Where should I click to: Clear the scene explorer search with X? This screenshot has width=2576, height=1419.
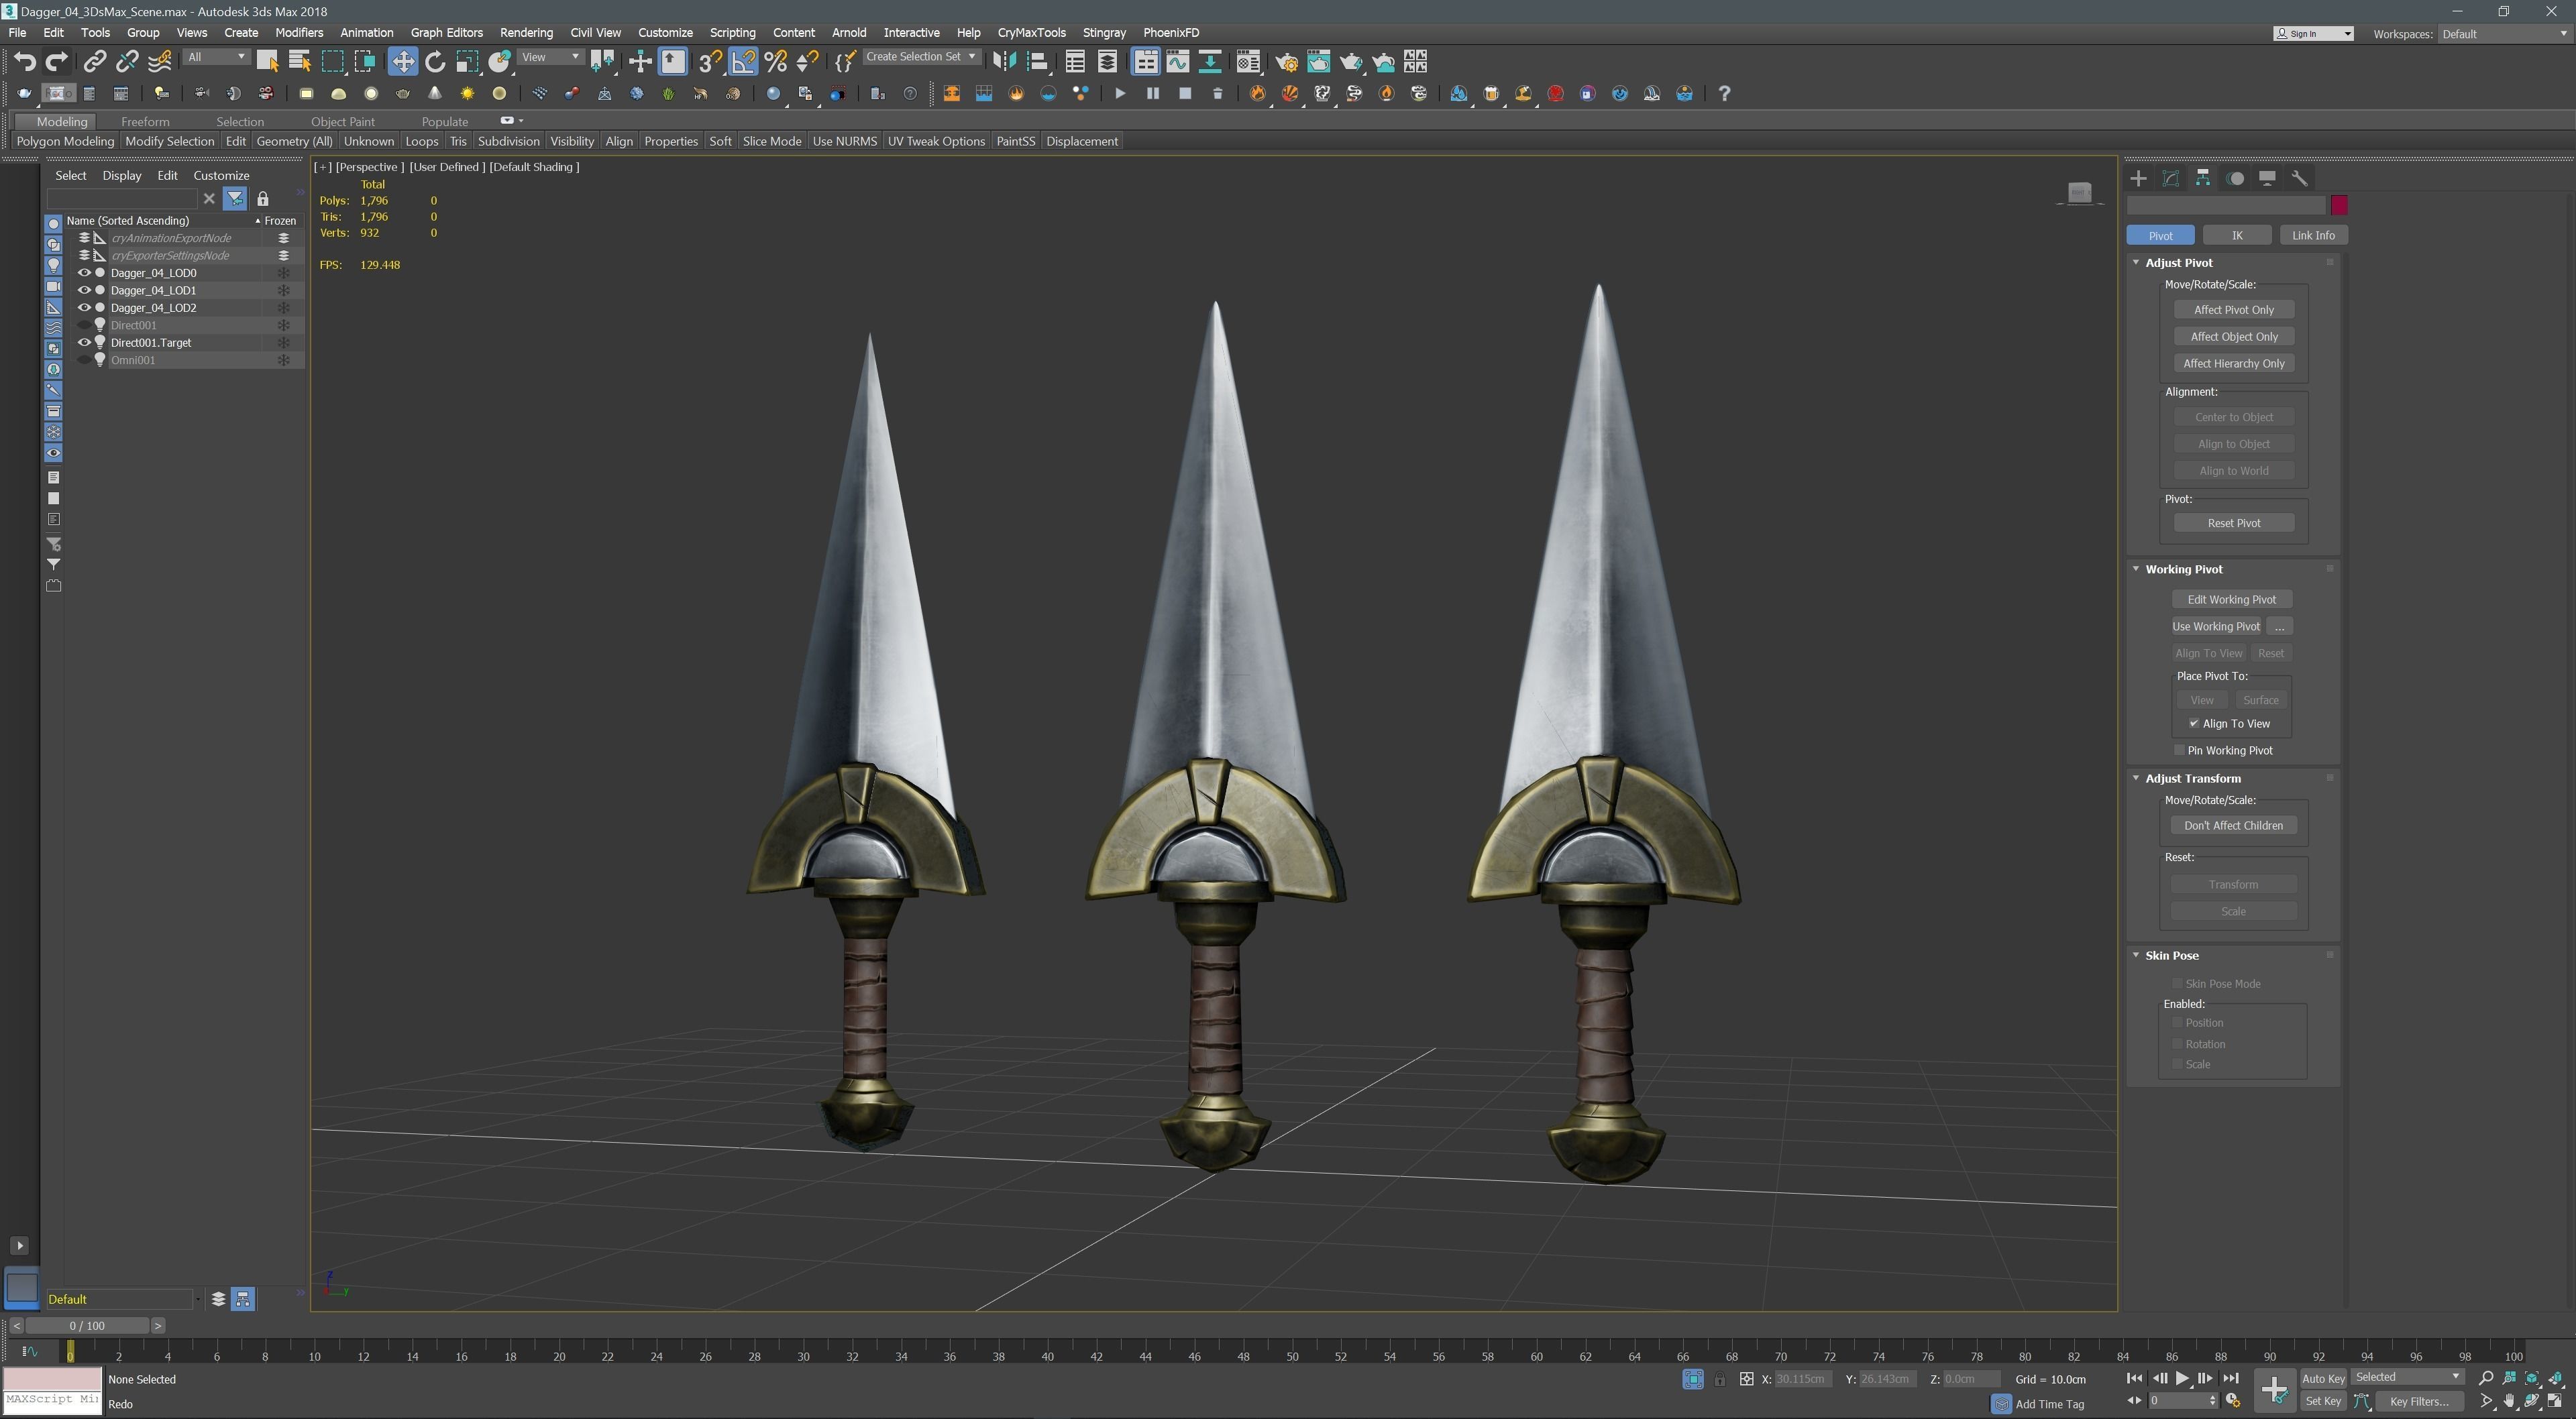(x=209, y=199)
